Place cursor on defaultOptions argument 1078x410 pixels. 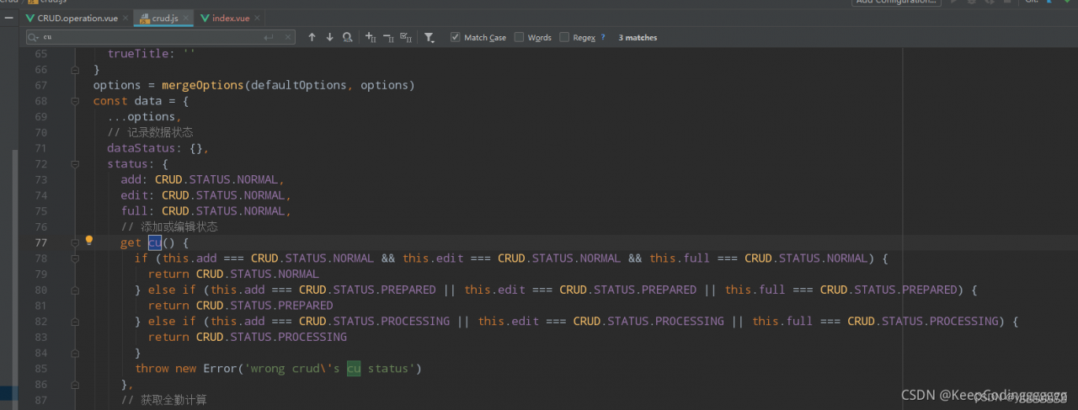point(298,85)
